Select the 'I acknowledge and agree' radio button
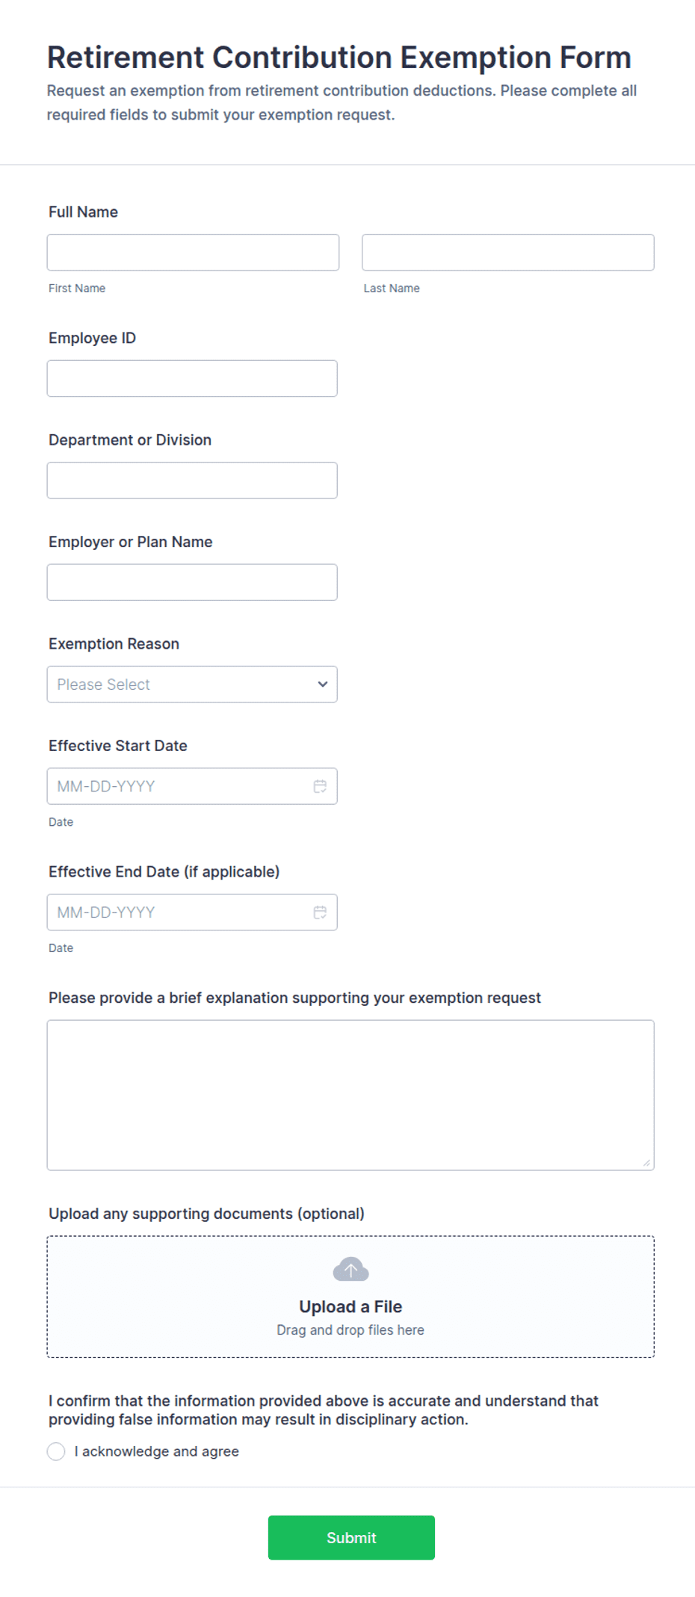 [x=56, y=1451]
